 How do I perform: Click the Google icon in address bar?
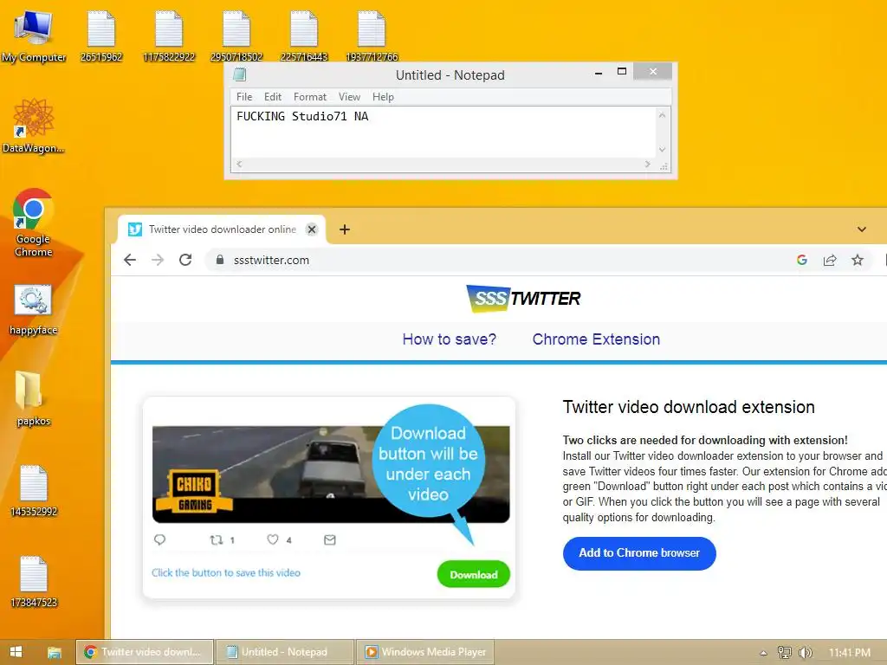801,260
